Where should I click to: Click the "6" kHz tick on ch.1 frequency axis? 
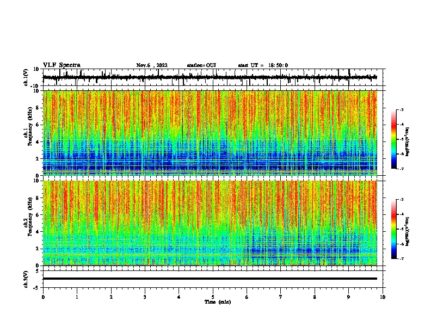pyautogui.click(x=38, y=125)
